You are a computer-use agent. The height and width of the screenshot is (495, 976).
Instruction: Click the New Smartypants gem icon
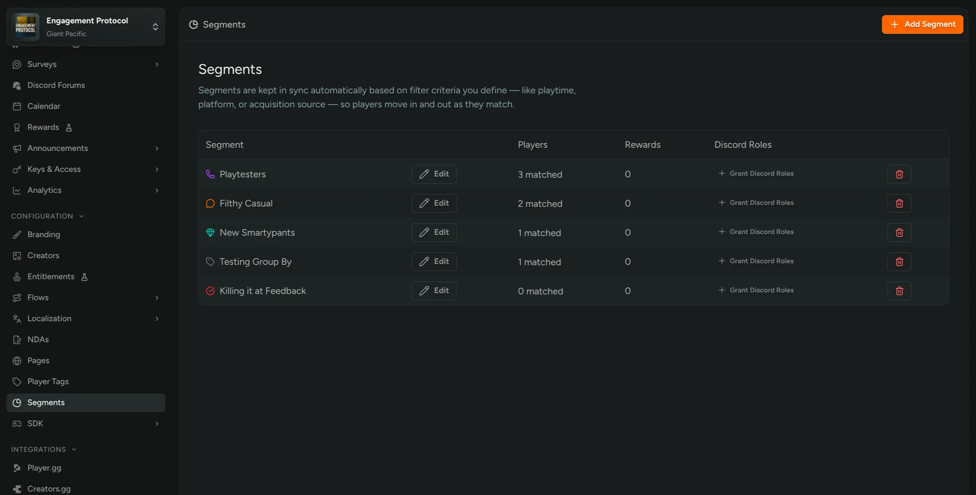coord(210,233)
